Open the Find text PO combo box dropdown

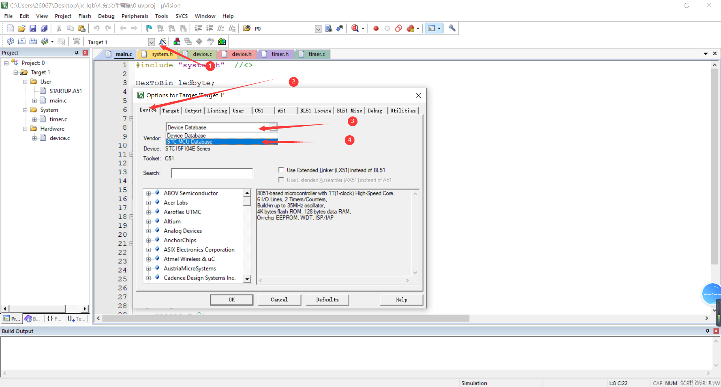tap(318, 29)
